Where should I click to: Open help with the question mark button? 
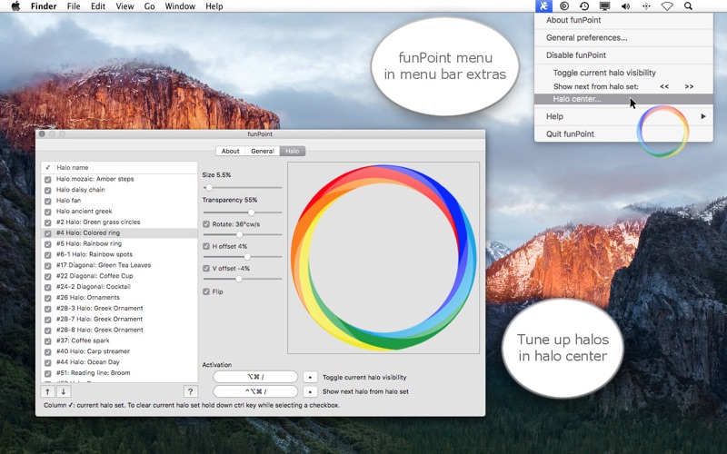point(190,391)
